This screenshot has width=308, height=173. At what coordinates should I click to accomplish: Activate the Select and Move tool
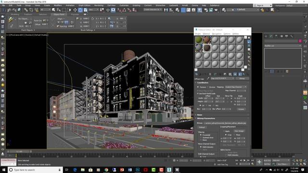[75, 10]
